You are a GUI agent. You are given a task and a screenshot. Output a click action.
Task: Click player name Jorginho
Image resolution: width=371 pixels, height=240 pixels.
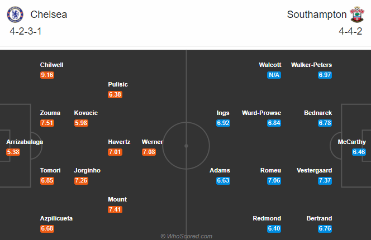87,170
